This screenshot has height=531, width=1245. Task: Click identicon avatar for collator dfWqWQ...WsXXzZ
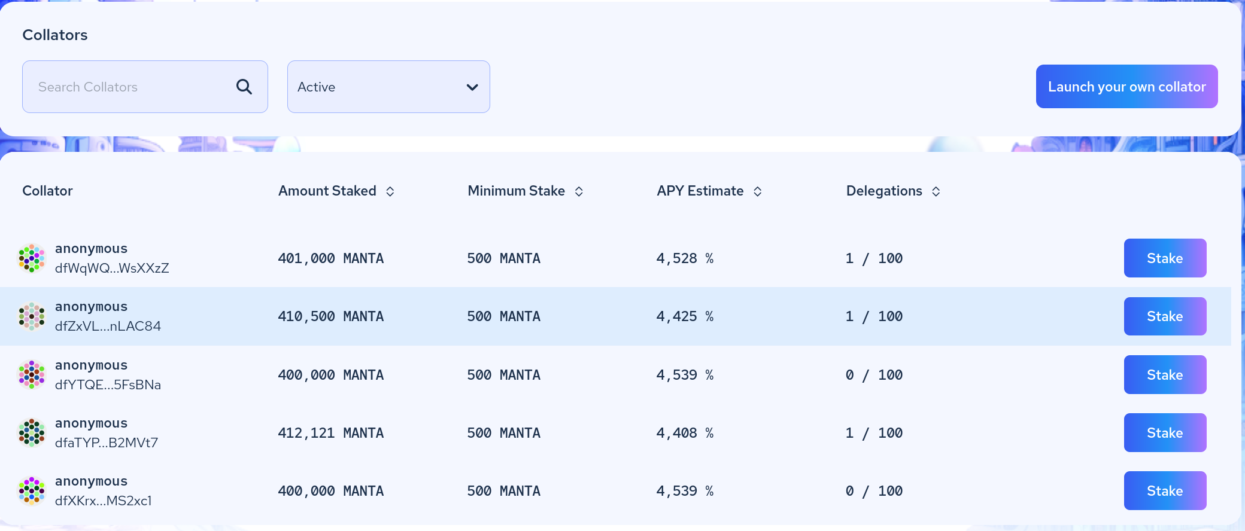pos(32,258)
